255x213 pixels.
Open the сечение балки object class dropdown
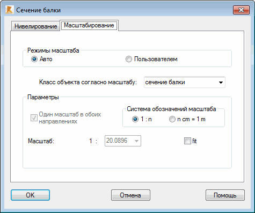[185, 82]
